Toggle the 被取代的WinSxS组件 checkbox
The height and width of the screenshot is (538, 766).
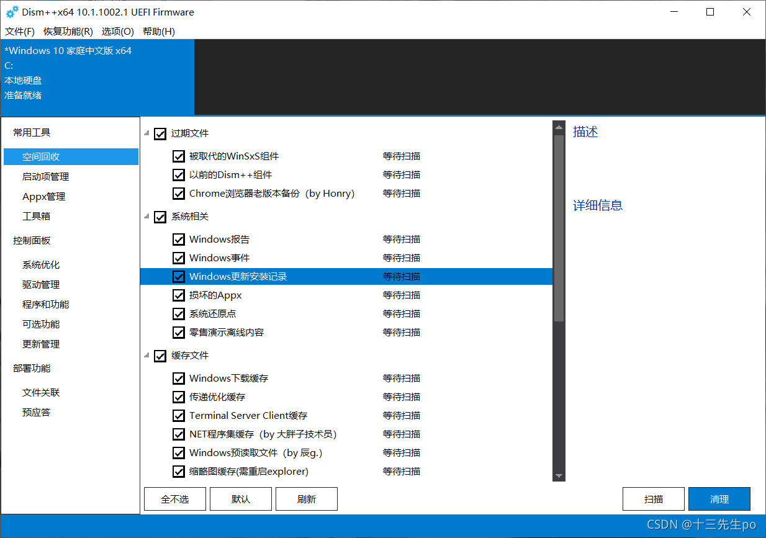[179, 156]
